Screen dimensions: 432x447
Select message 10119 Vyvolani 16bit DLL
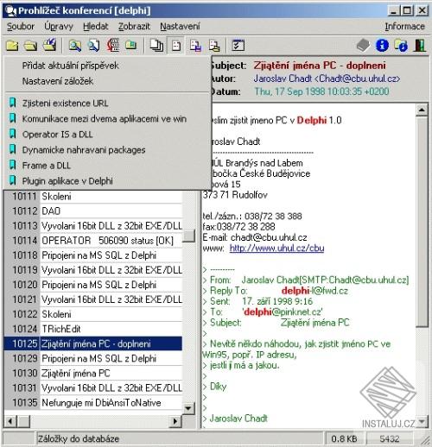coord(93,270)
